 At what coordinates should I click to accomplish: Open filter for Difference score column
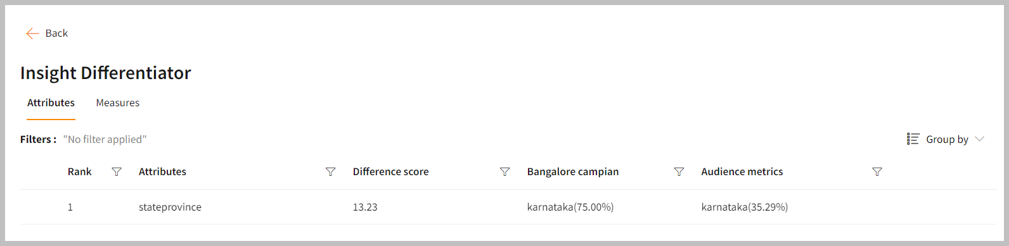coord(504,172)
